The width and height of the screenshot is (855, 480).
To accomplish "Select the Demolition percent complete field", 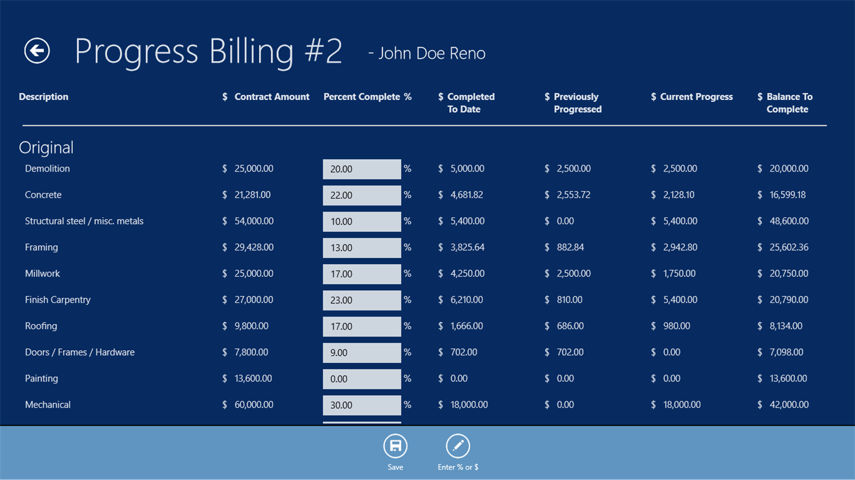I will coord(361,168).
